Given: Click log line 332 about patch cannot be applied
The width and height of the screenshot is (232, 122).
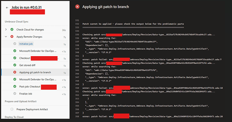Looking at the screenshot, I should coord(133,24).
